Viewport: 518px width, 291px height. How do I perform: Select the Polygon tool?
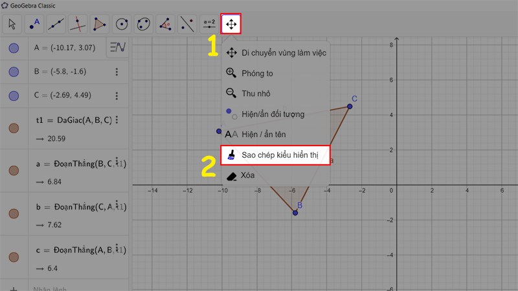[x=100, y=24]
